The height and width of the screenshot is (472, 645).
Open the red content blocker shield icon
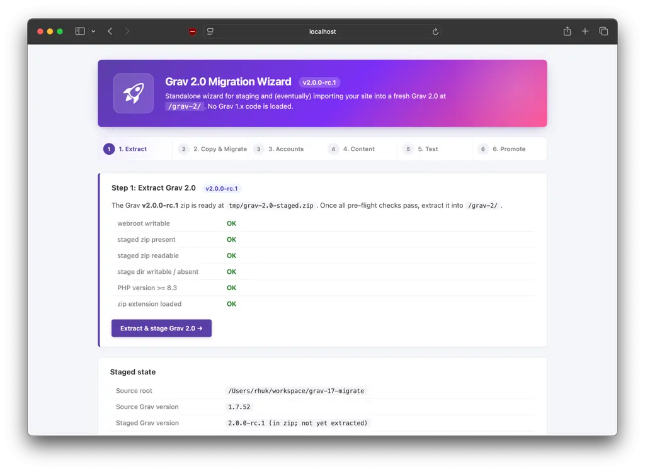click(x=192, y=31)
